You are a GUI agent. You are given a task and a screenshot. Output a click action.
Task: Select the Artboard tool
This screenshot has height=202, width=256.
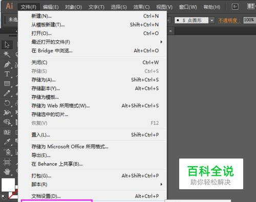7,162
